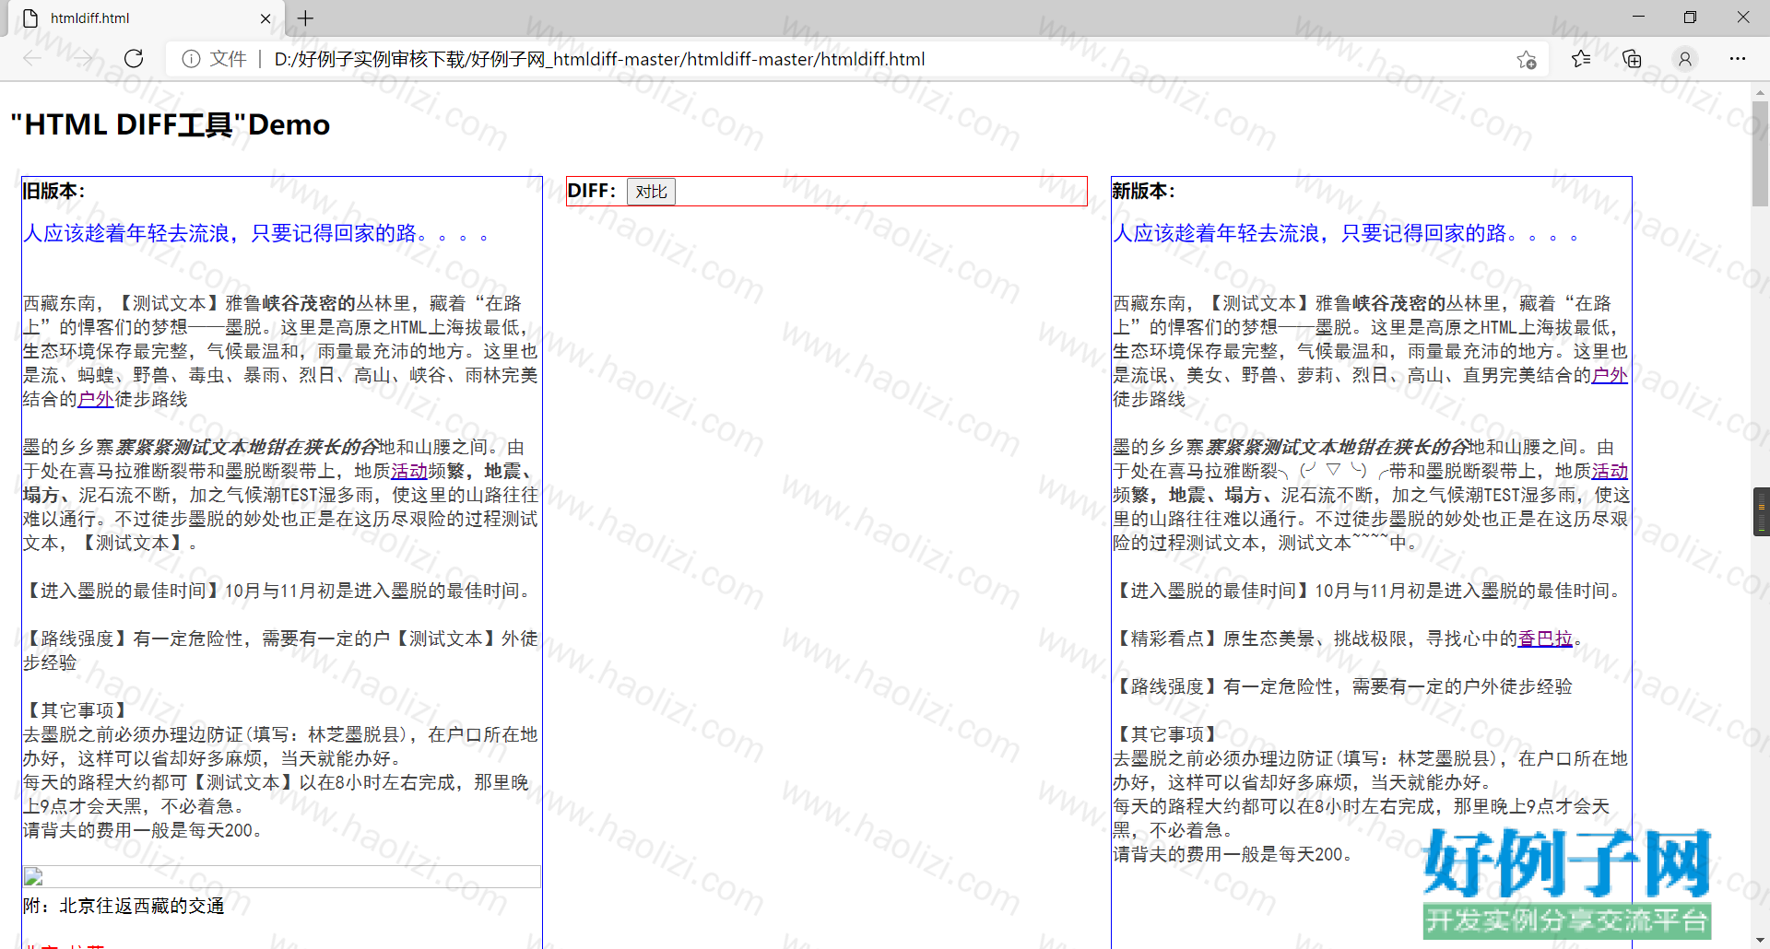Viewport: 1770px width, 949px height.
Task: Open the user profile icon
Action: coord(1684,59)
